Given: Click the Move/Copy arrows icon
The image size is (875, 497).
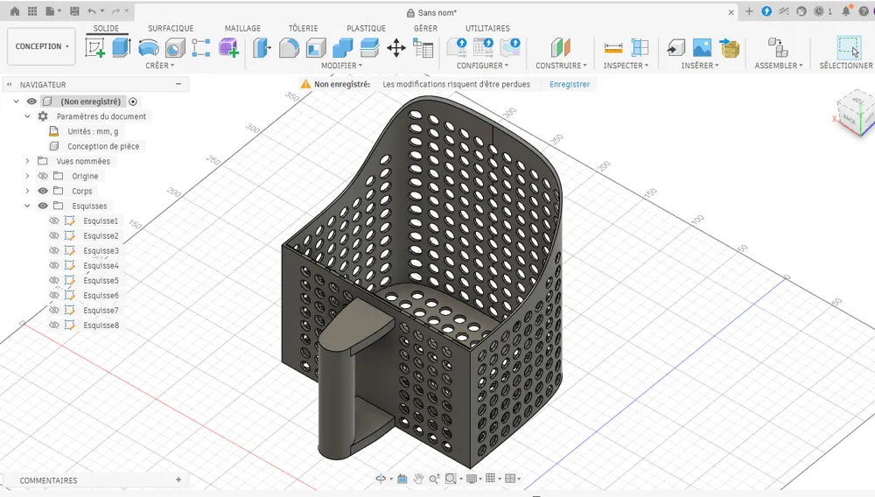Looking at the screenshot, I should pos(396,48).
